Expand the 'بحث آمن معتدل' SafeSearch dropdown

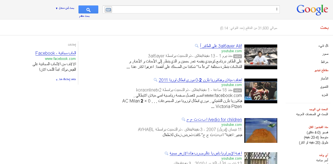coord(65,8)
